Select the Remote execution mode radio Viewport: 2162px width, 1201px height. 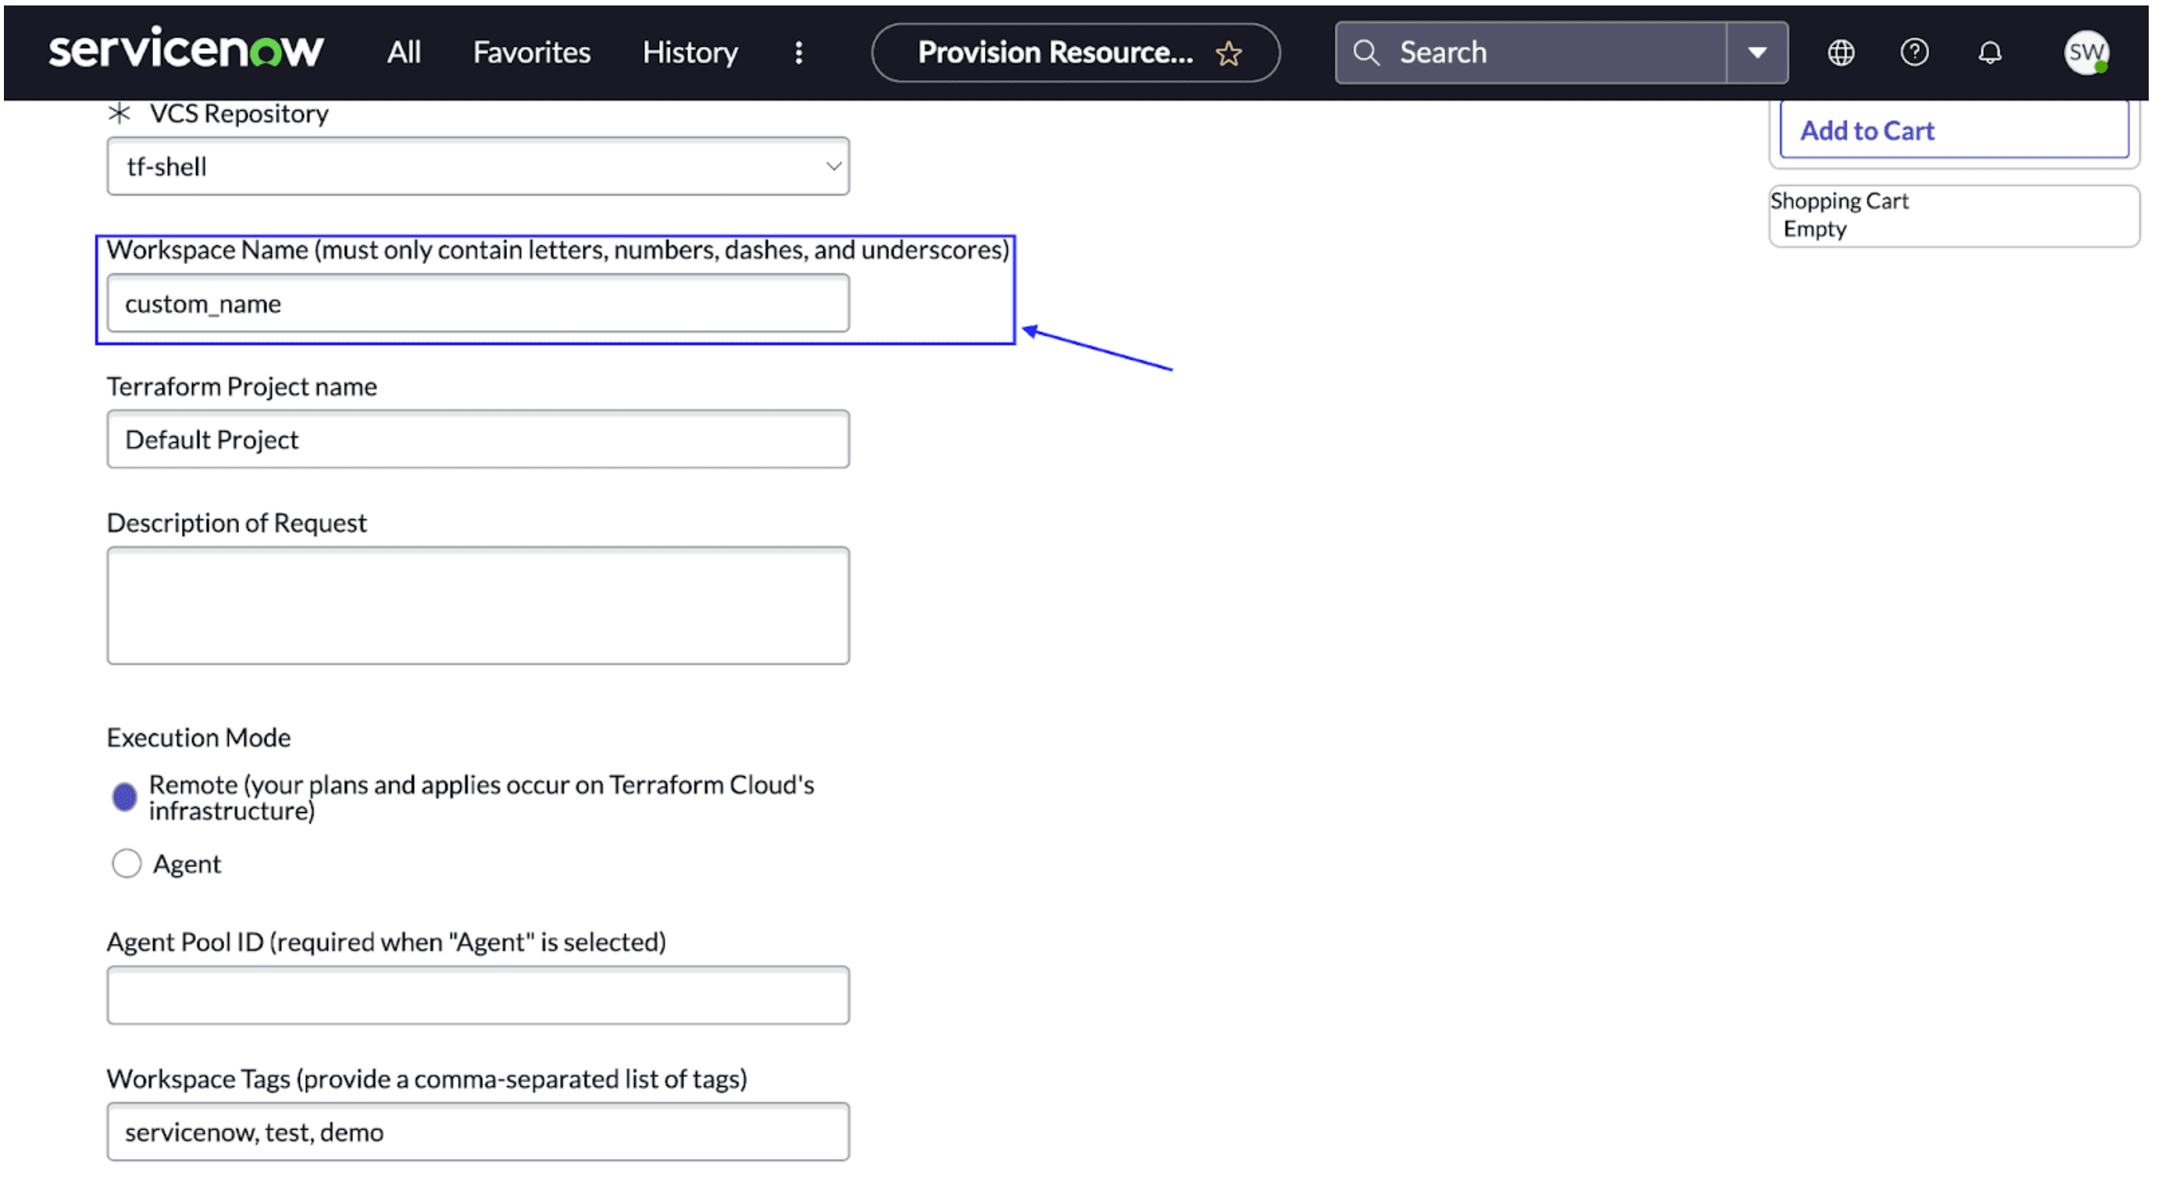click(x=125, y=797)
